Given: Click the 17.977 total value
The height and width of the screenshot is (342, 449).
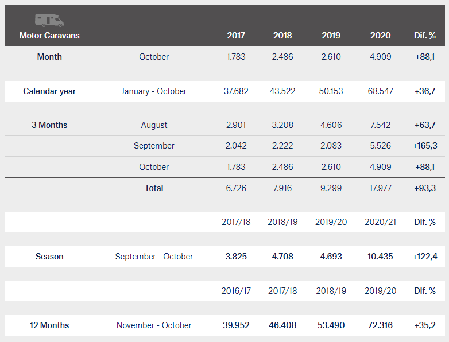Looking at the screenshot, I should tap(380, 188).
